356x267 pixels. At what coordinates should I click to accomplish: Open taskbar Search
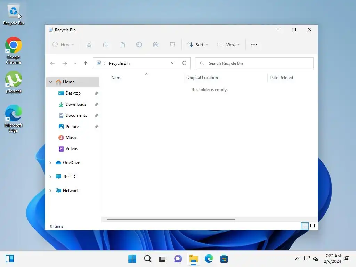click(147, 259)
